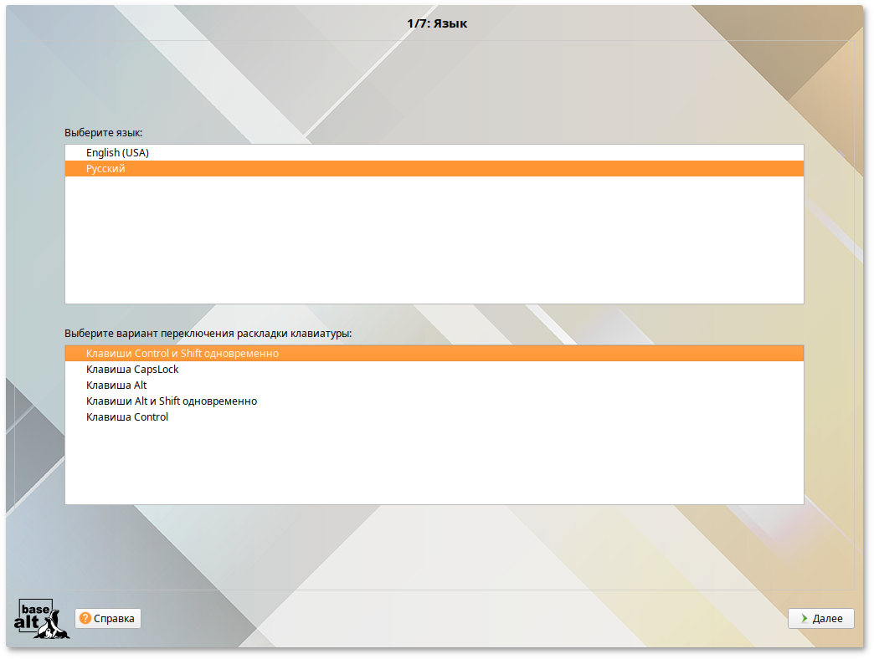This screenshot has height=659, width=874.
Task: Choose Клавиши Control и Shift одновременно
Action: tap(182, 354)
